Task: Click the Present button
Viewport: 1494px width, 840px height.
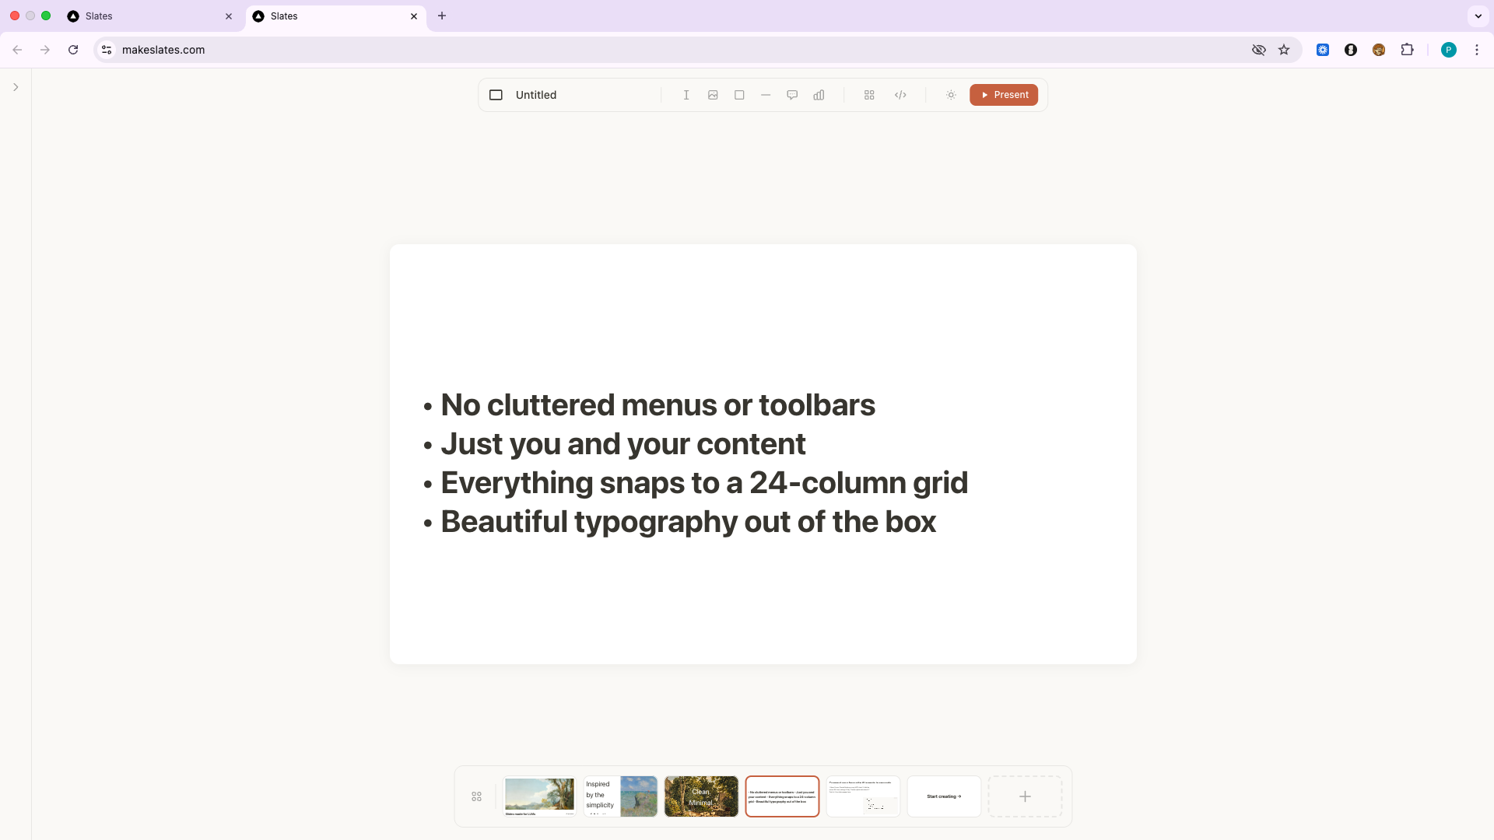Action: (x=1003, y=95)
